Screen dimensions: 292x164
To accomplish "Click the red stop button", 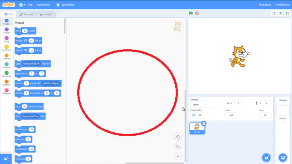I will click(x=197, y=13).
